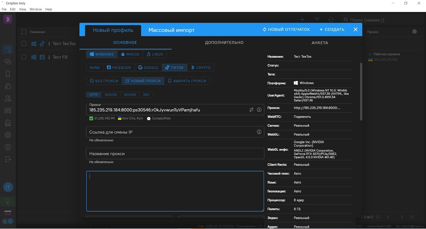Open the View menu
The image size is (426, 229).
click(x=23, y=9)
